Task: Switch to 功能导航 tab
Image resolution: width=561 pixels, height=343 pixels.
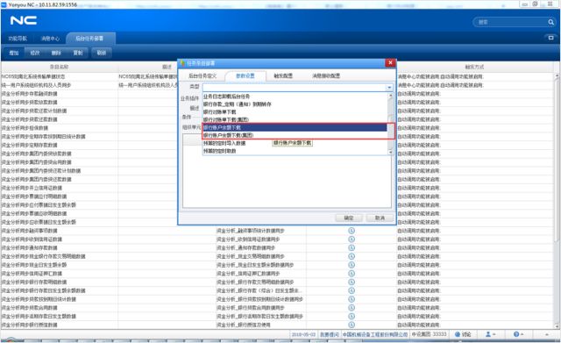Action: coord(18,39)
